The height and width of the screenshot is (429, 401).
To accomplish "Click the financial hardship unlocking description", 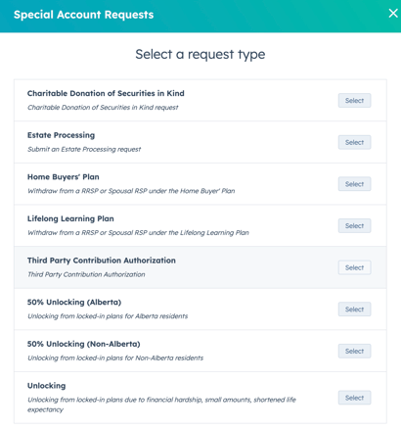I will (161, 405).
